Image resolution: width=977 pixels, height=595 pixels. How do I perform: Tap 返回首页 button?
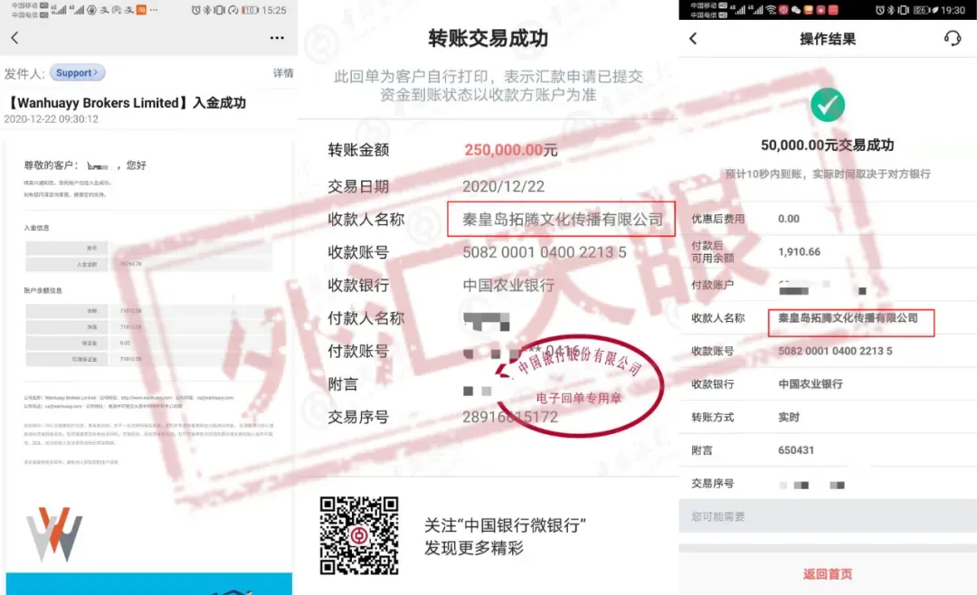(x=828, y=574)
